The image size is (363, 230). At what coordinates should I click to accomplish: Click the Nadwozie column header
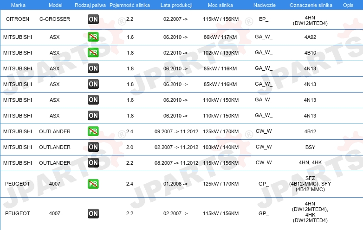click(265, 5)
